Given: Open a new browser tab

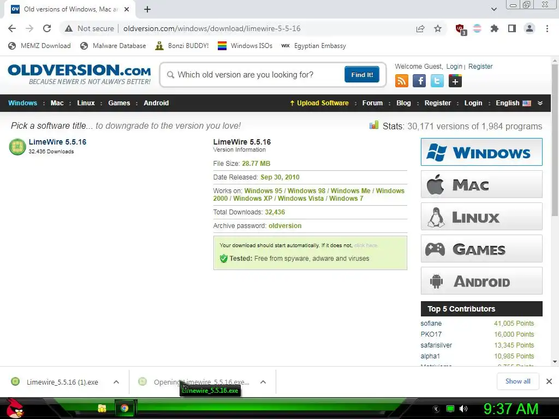Looking at the screenshot, I should (x=147, y=9).
